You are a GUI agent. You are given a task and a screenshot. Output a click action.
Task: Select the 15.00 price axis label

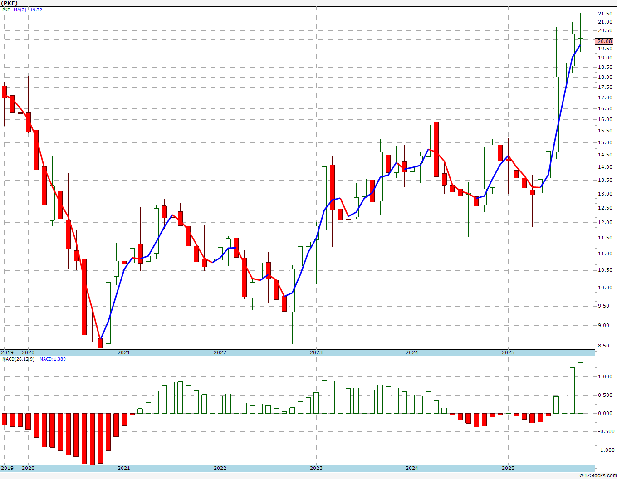[x=605, y=143]
